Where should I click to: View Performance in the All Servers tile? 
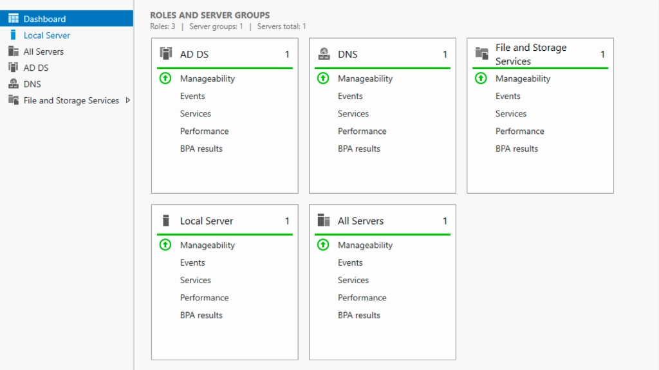click(x=362, y=297)
